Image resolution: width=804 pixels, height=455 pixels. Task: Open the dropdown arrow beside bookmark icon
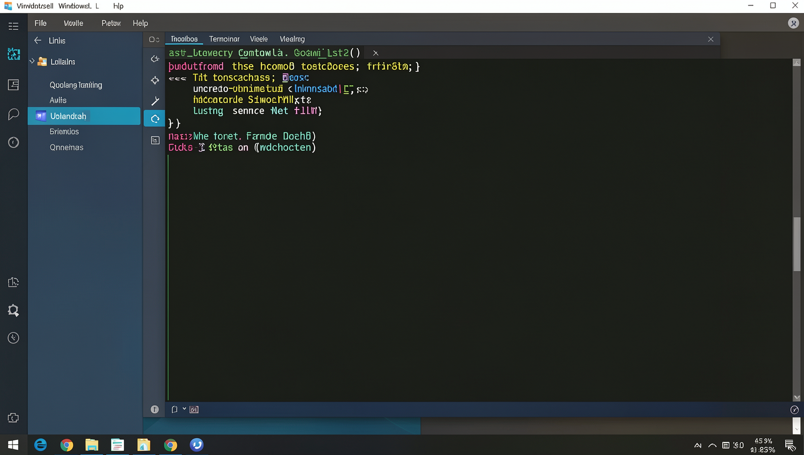click(184, 409)
